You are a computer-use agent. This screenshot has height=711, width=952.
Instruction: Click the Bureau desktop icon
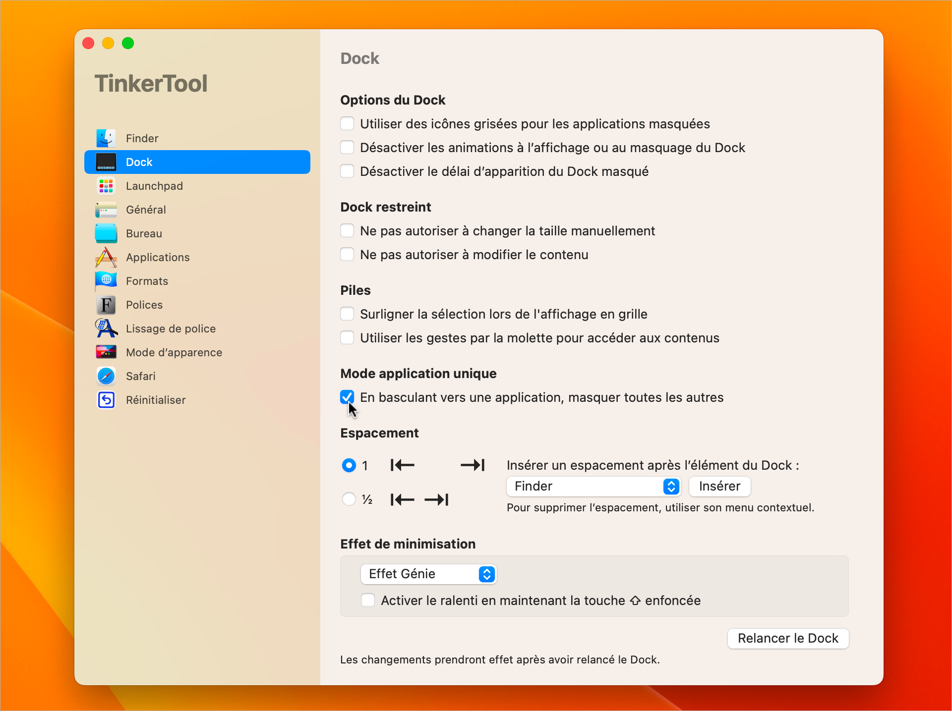point(106,233)
